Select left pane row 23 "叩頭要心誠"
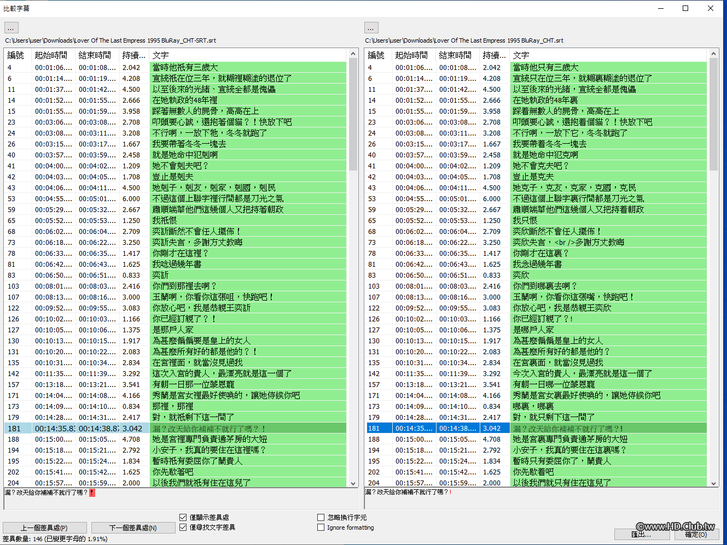This screenshot has width=727, height=545. [175, 122]
